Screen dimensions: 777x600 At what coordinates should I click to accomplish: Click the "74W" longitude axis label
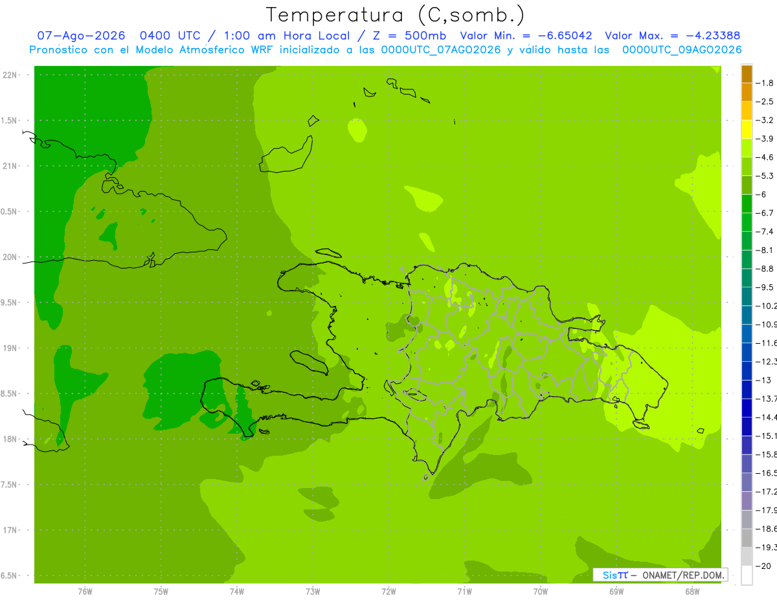pyautogui.click(x=237, y=591)
